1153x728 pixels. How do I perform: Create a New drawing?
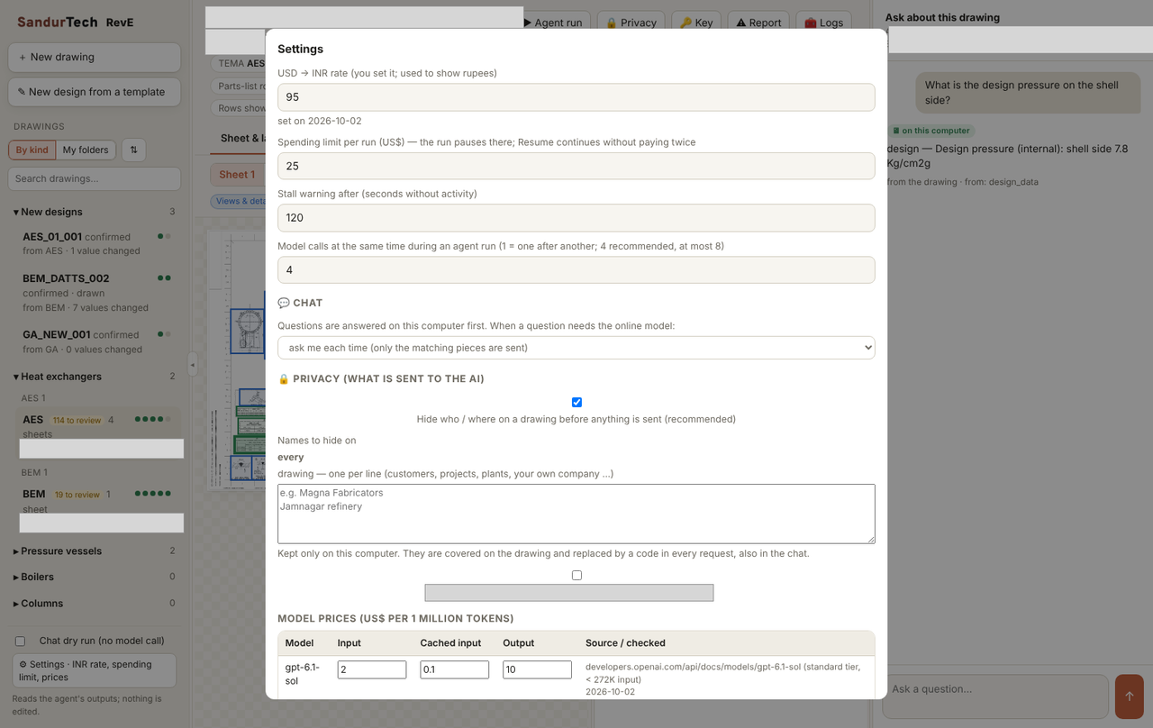coord(95,57)
